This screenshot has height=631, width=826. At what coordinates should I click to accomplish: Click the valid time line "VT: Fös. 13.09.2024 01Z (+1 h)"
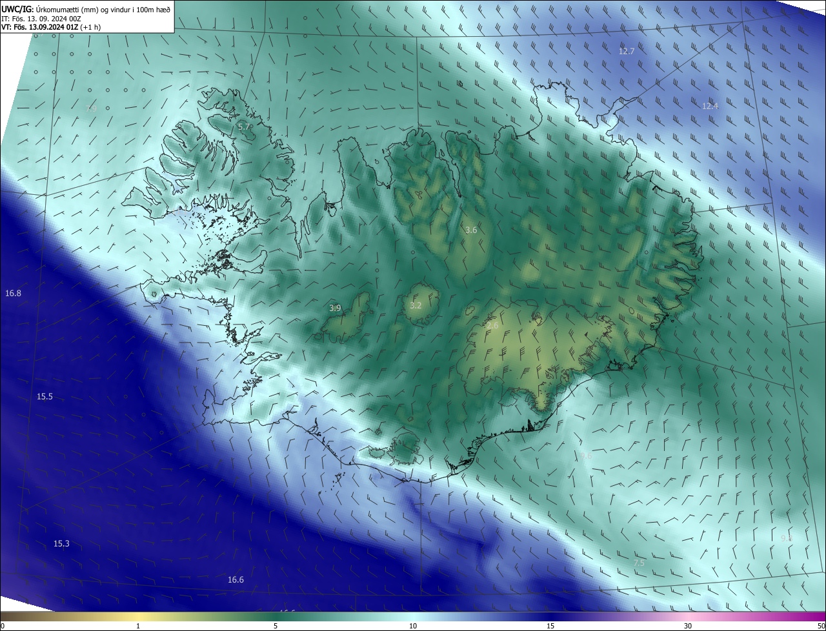coord(51,27)
